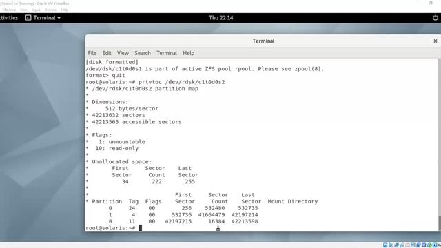Restore the VirtualBox window size
The image size is (441, 248).
[431, 3]
